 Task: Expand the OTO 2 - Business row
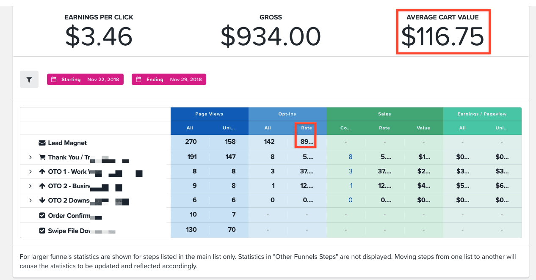coord(30,186)
